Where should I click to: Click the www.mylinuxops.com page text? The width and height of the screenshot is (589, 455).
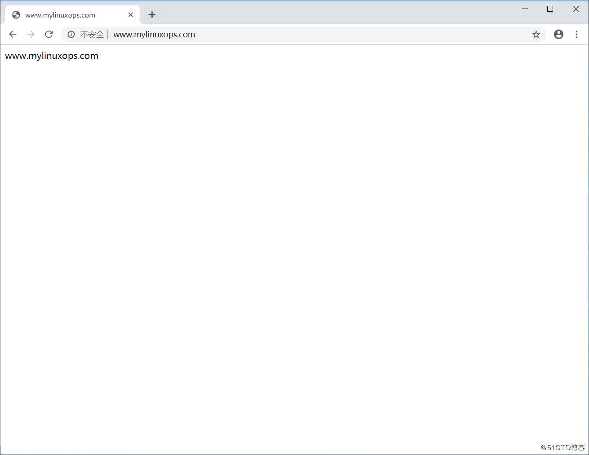[x=52, y=56]
